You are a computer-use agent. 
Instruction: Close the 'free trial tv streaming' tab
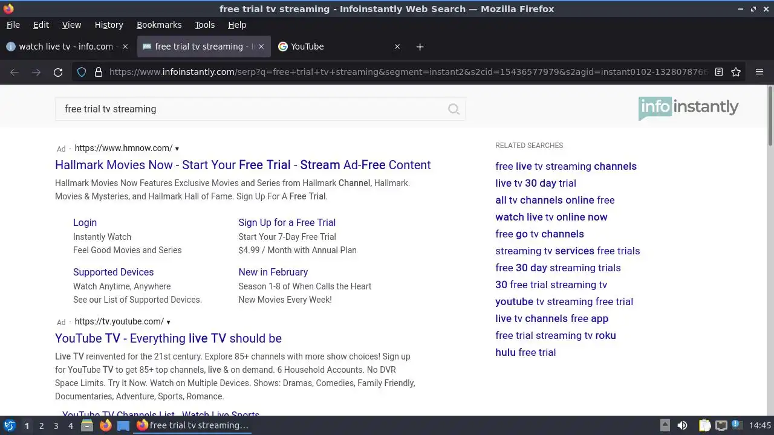[261, 47]
